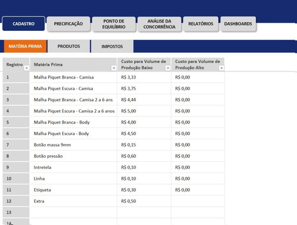Open the Registro column filter dropdown
297x225 pixels.
(x=27, y=68)
